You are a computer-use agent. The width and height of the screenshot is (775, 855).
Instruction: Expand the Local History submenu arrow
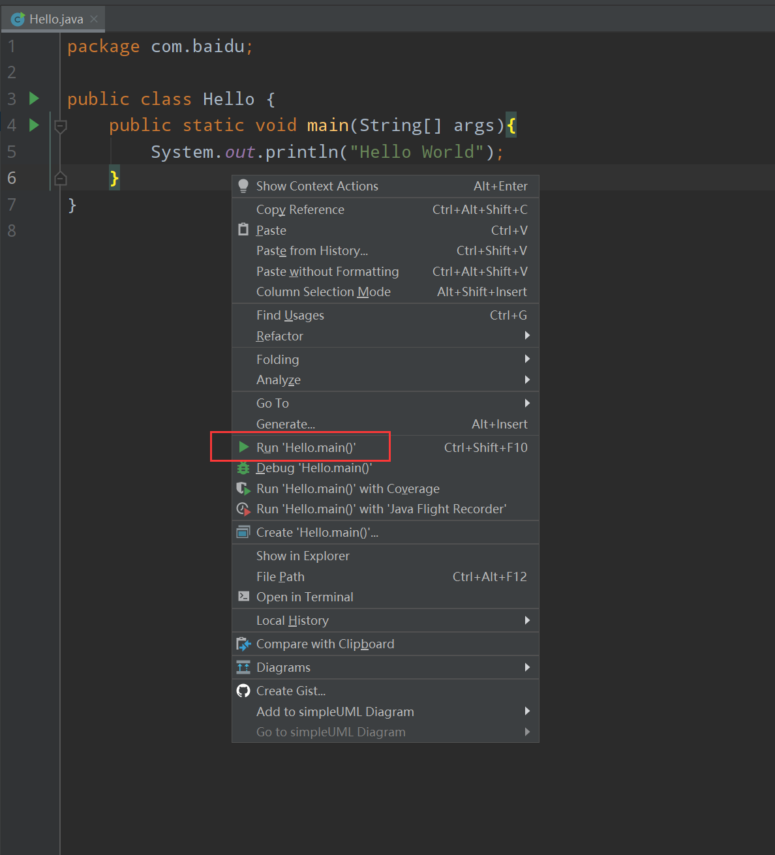pyautogui.click(x=527, y=620)
